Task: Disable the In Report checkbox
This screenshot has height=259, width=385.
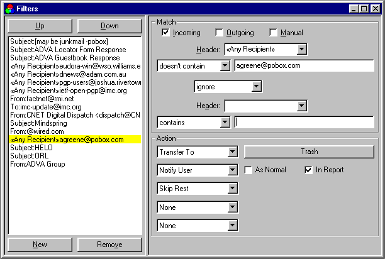Action: pos(309,170)
